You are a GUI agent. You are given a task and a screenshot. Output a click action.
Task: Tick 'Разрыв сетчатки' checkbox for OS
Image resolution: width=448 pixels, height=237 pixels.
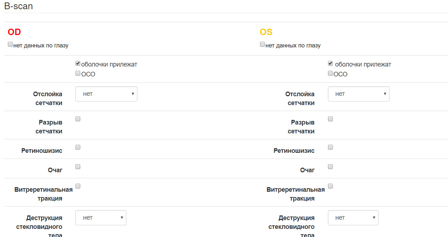[x=330, y=119]
